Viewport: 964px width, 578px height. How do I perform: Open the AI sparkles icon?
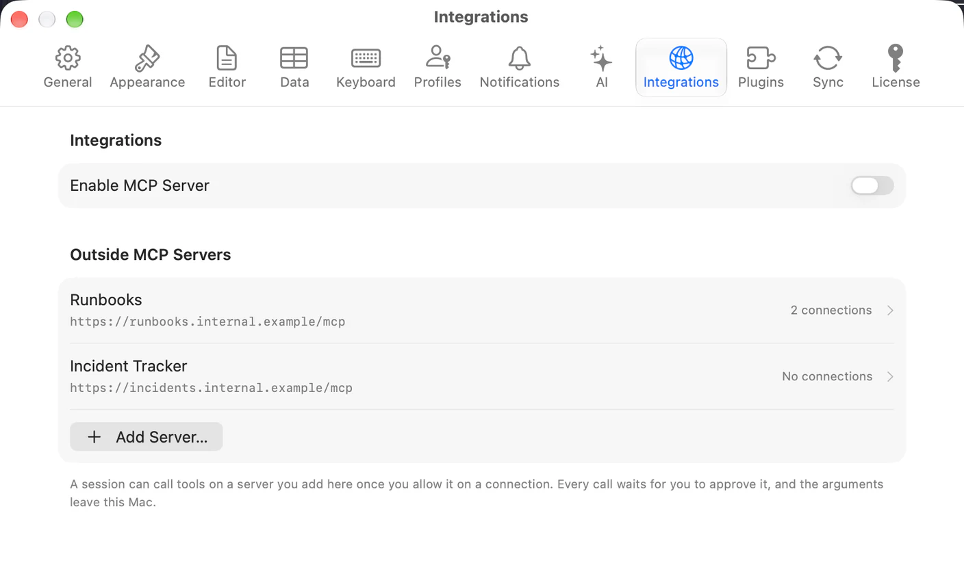tap(601, 58)
